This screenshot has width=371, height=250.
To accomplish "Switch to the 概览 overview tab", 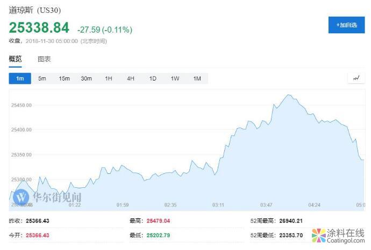I will [15, 59].
